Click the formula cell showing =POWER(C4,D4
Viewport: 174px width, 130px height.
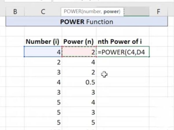click(123, 52)
